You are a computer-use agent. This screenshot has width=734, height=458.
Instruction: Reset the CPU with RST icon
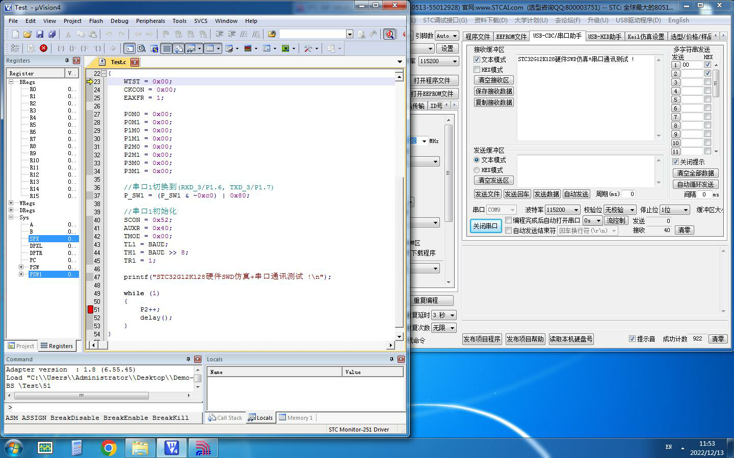point(15,48)
